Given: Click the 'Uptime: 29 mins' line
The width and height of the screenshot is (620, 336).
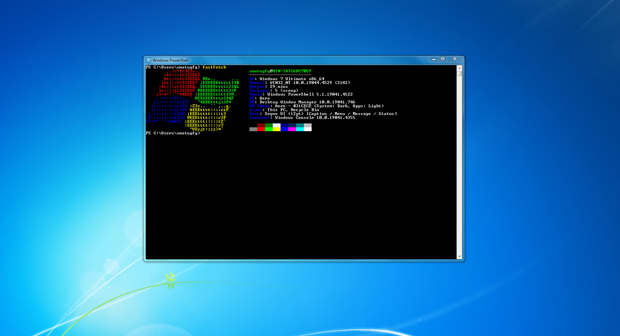Looking at the screenshot, I should 269,87.
